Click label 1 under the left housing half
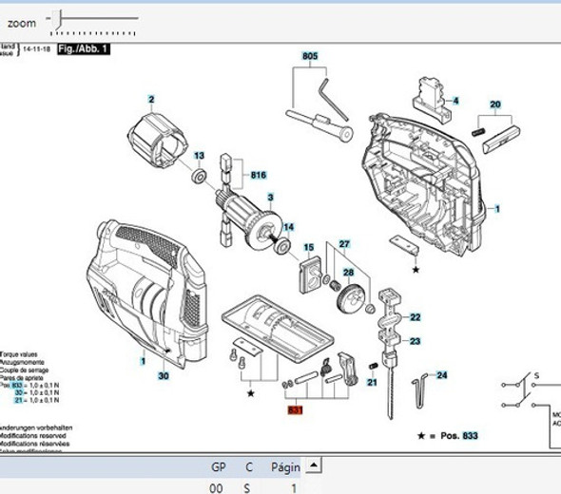 [144, 361]
